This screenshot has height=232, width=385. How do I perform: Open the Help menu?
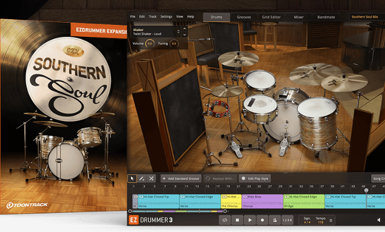point(191,16)
